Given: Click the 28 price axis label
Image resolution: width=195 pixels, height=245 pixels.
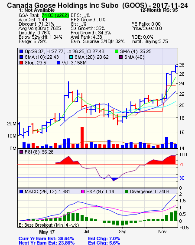Looking at the screenshot, I should pos(182,65).
